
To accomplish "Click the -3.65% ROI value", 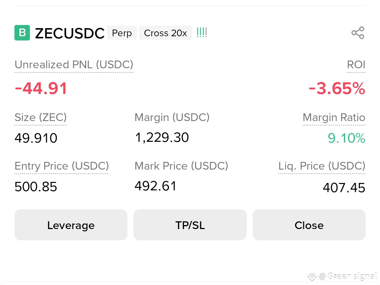I will click(x=337, y=88).
